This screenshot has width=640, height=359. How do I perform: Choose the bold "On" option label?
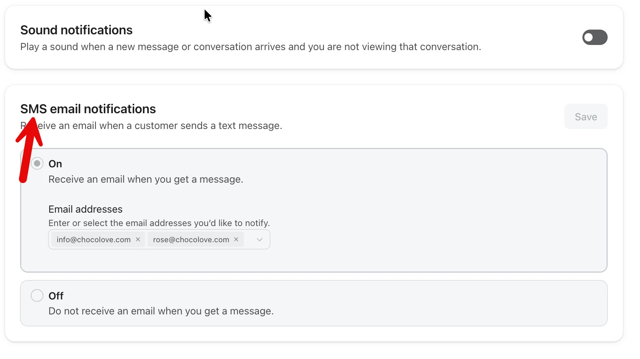55,164
